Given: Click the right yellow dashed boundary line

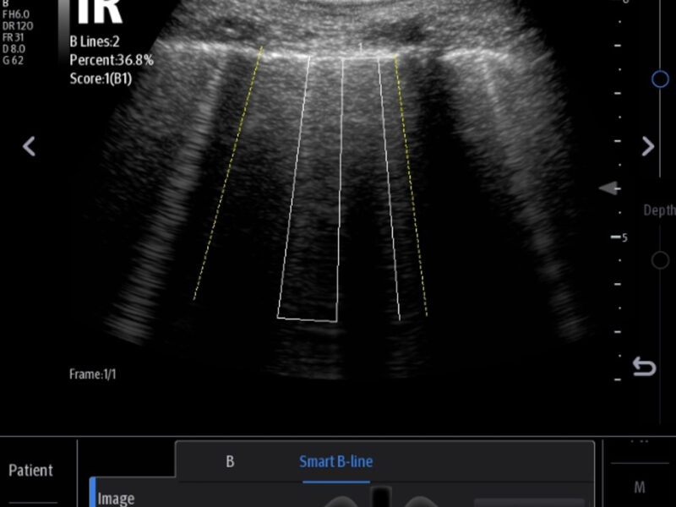Looking at the screenshot, I should 412,186.
